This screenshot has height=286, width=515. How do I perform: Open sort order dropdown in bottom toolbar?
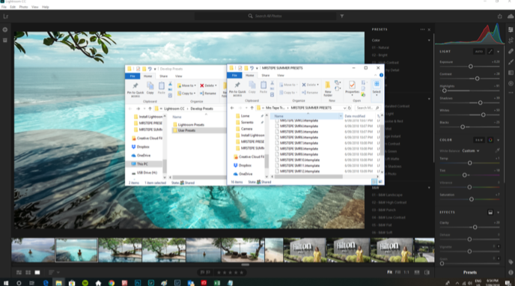54,273
